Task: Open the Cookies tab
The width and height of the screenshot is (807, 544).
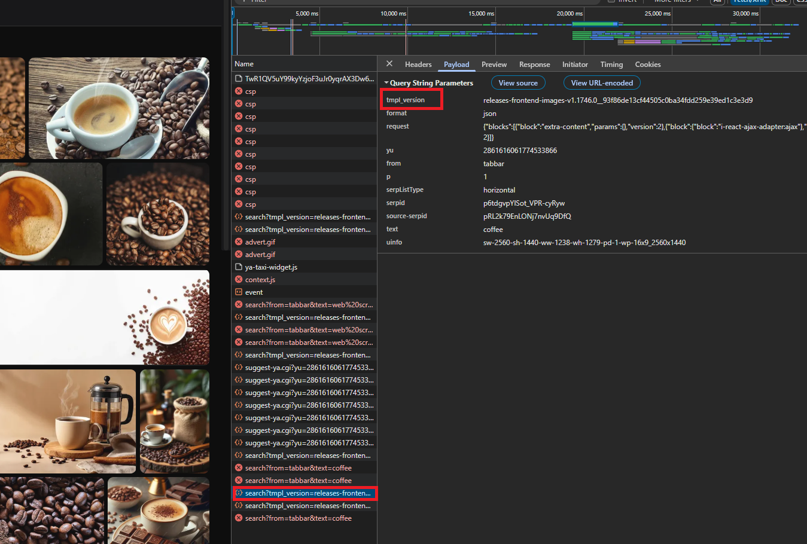Action: 648,65
